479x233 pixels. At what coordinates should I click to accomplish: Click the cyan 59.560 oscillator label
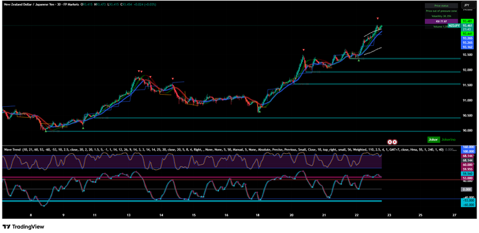click(x=467, y=173)
